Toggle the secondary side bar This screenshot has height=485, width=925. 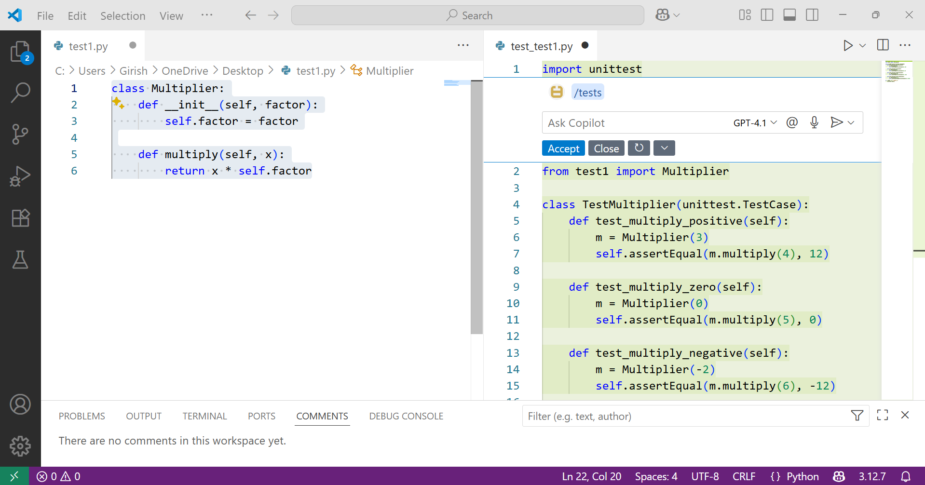click(812, 15)
